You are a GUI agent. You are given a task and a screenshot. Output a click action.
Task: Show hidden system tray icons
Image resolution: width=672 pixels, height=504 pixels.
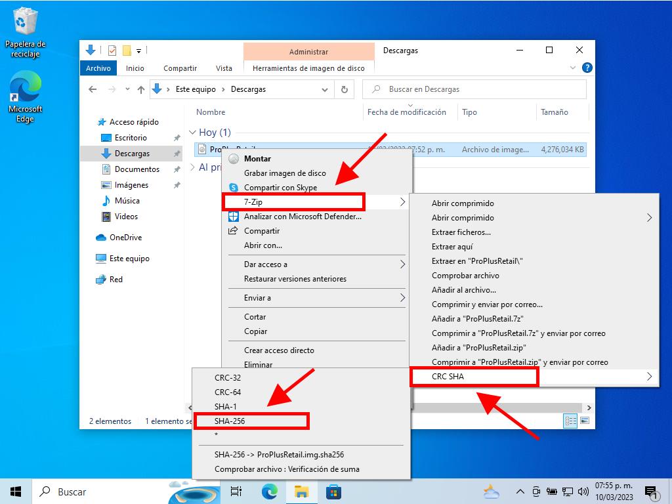tap(520, 492)
